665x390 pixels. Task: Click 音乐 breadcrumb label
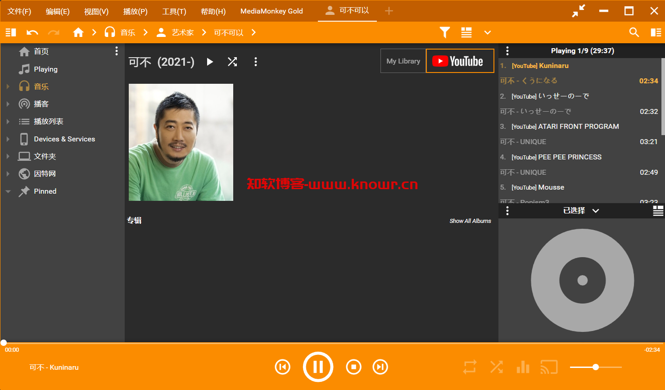click(x=128, y=32)
